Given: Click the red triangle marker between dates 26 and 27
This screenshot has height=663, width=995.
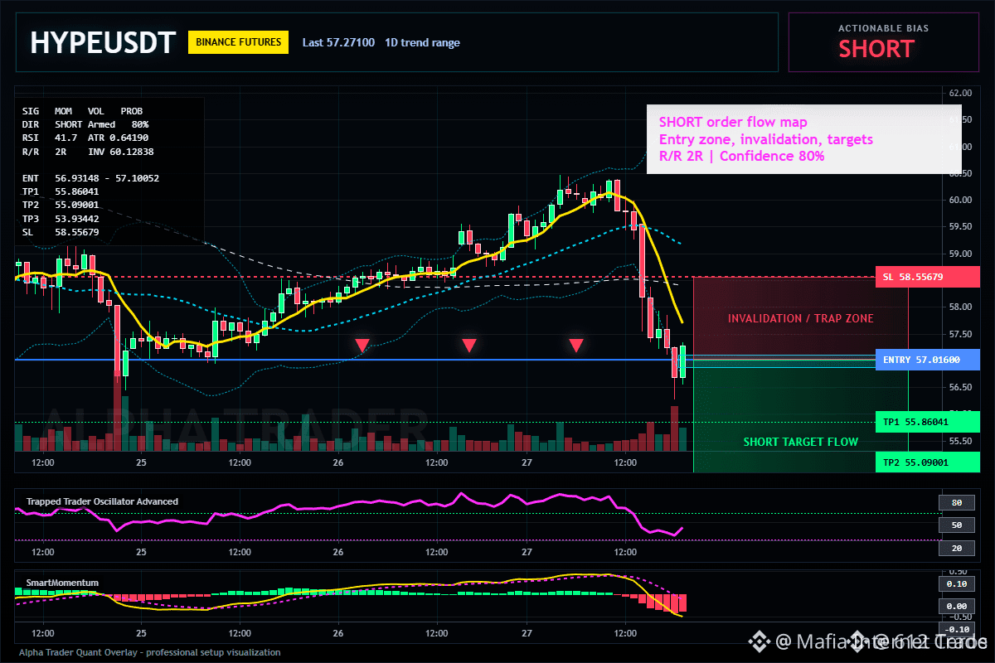Looking at the screenshot, I should point(469,345).
